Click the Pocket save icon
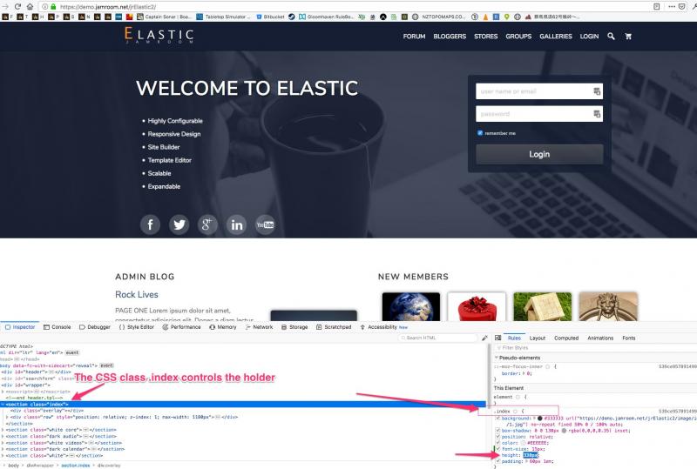 (x=682, y=7)
